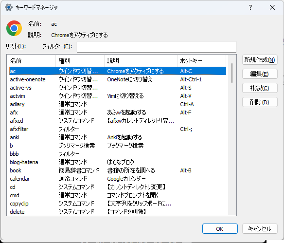Viewport: 284px width, 243px height.
Task: Click the 説明 column header
Action: point(141,61)
